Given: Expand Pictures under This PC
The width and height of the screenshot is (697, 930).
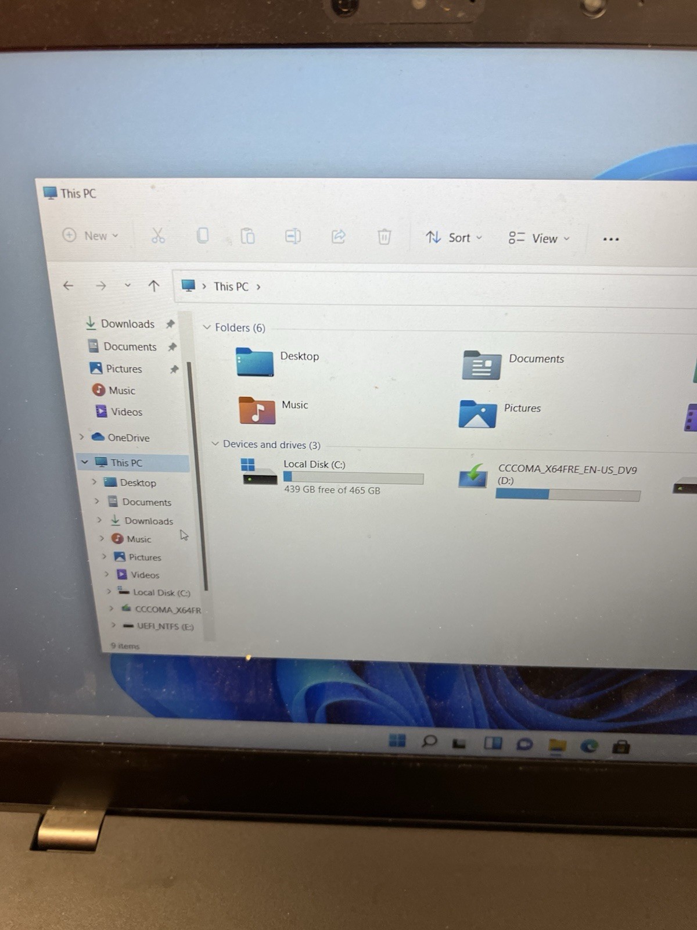Looking at the screenshot, I should click(x=105, y=556).
